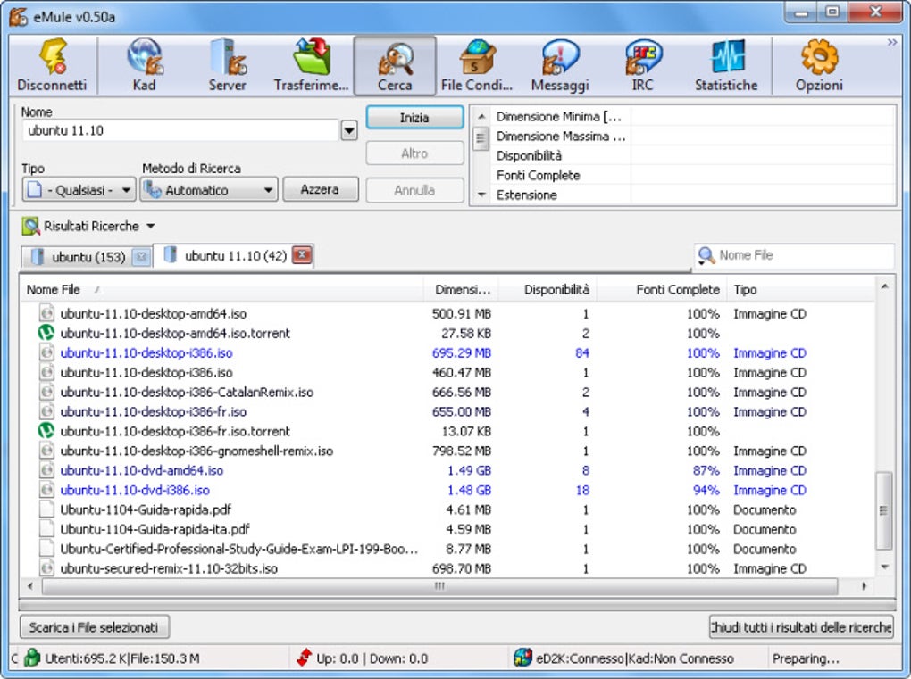
Task: Click the results list horizontal scrollbar thumb
Action: [x=439, y=586]
